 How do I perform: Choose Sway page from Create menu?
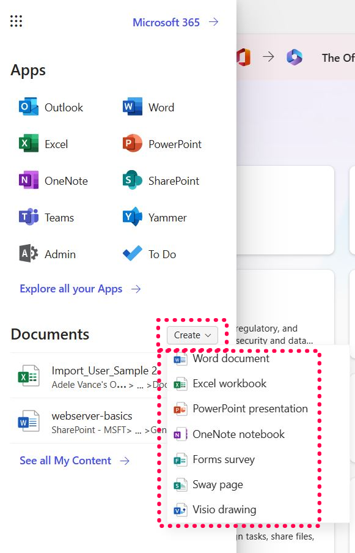coord(218,485)
